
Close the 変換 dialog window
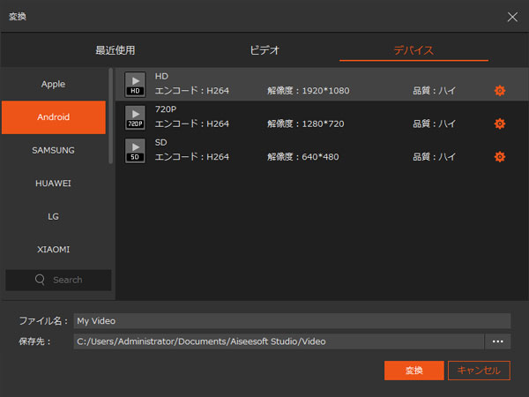512,16
